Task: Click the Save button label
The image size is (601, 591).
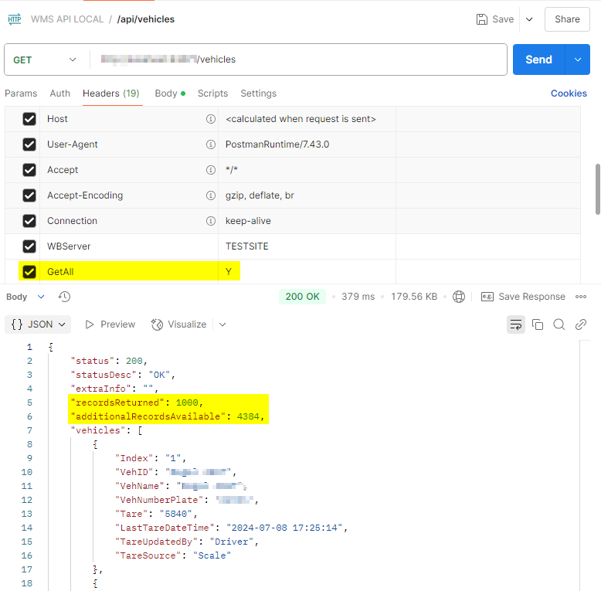Action: click(503, 19)
